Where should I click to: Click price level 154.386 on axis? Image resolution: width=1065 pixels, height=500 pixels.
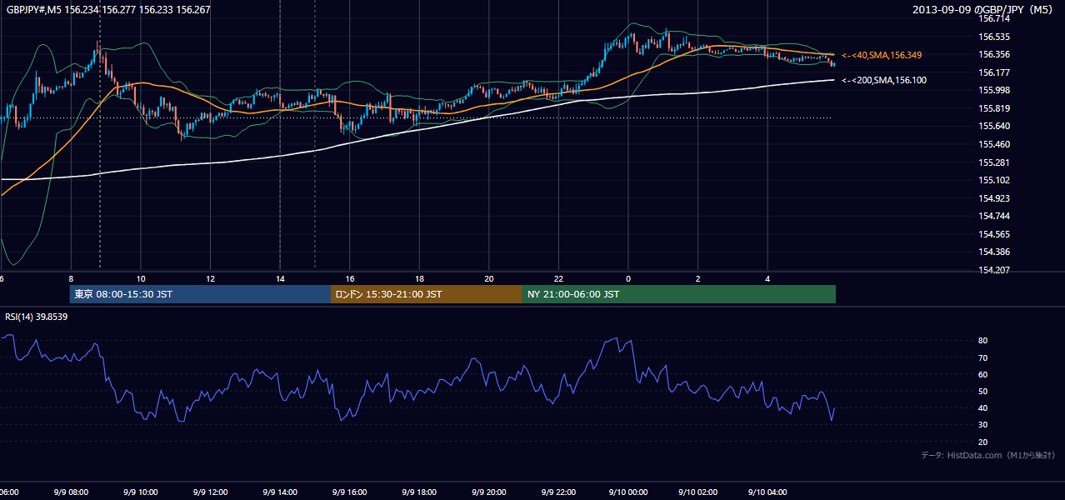click(x=995, y=252)
